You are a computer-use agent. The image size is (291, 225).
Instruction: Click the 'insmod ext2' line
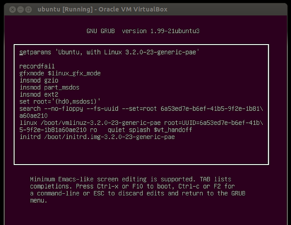(39, 95)
